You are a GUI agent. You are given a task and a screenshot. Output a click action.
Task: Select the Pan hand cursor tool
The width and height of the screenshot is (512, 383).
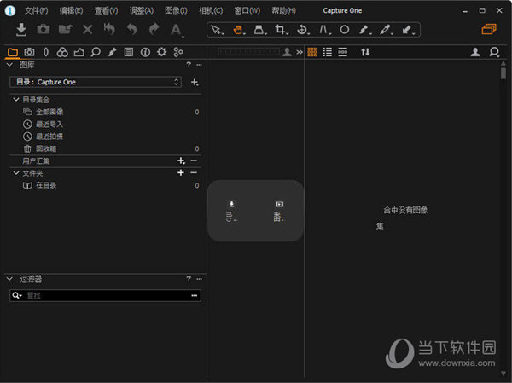tap(238, 30)
